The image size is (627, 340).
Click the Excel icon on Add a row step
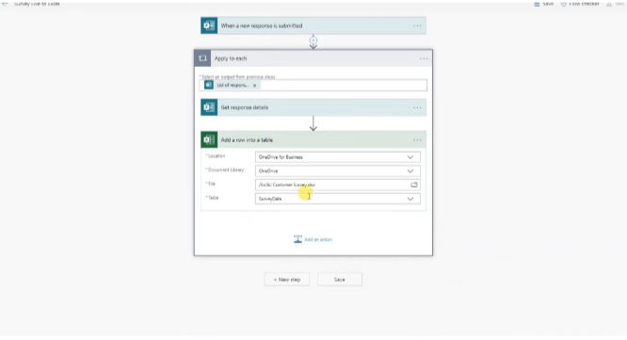[x=209, y=140]
